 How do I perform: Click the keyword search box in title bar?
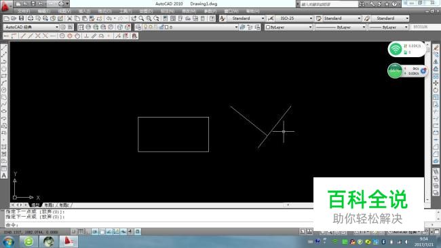pos(329,4)
